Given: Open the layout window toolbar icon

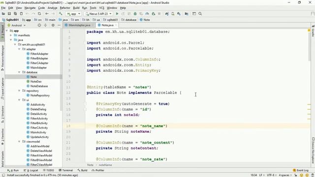Looking at the screenshot, I should tap(194, 14).
